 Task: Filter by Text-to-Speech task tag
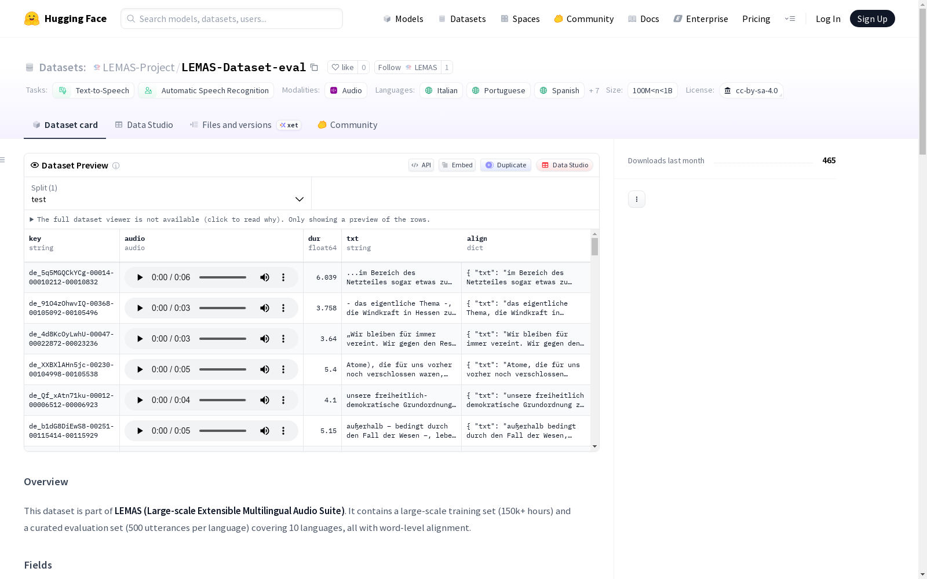click(93, 90)
